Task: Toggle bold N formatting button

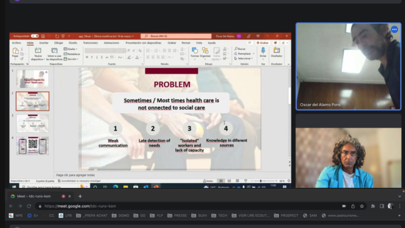Action: [x=87, y=57]
